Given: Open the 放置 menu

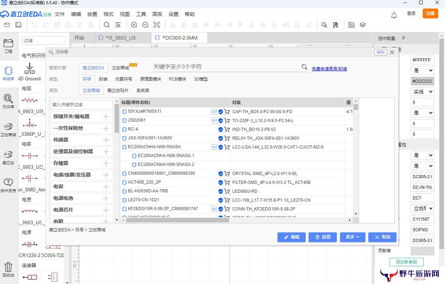Looking at the screenshot, I should click(x=92, y=14).
